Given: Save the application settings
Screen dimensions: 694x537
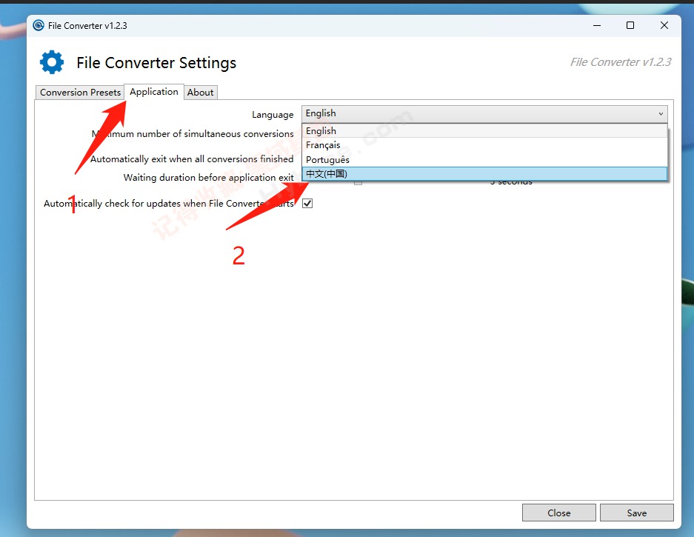Looking at the screenshot, I should coord(636,513).
